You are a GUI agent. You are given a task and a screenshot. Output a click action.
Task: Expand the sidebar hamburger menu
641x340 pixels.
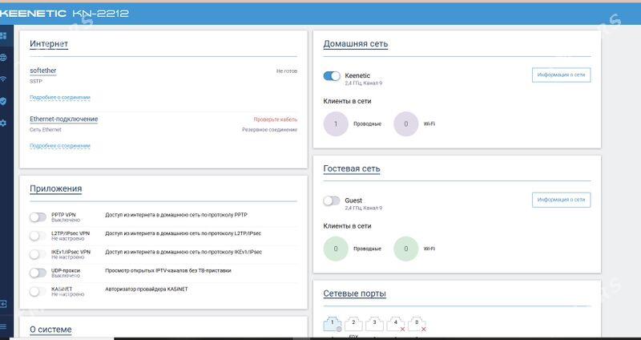4,326
